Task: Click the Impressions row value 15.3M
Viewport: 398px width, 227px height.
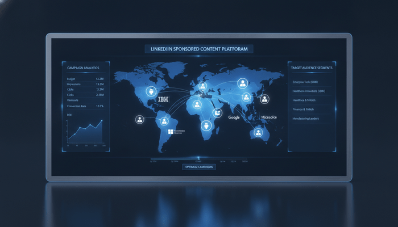Action: [x=100, y=84]
